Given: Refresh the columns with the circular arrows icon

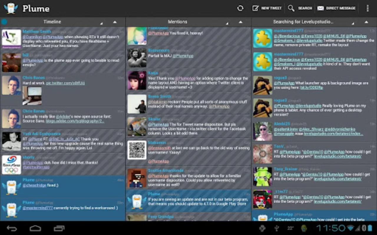Looking at the screenshot, I should coord(240,8).
